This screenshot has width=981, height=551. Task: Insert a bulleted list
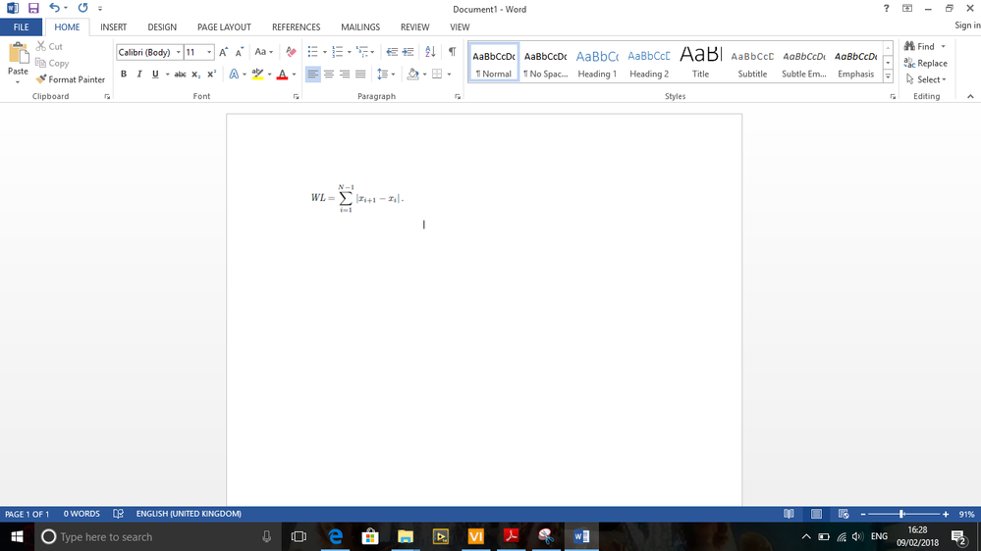point(313,52)
